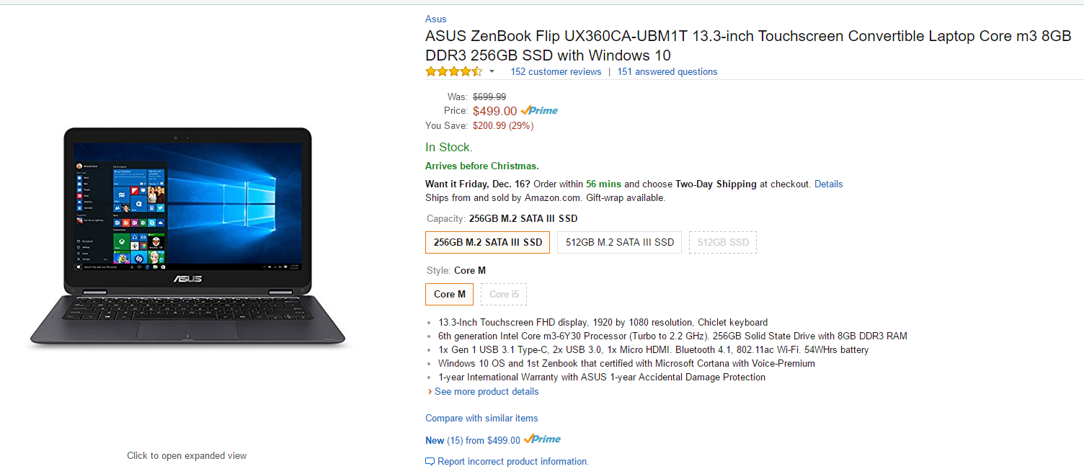Open the 152 customer reviews link
Screen dimensions: 1084x469
pyautogui.click(x=556, y=71)
